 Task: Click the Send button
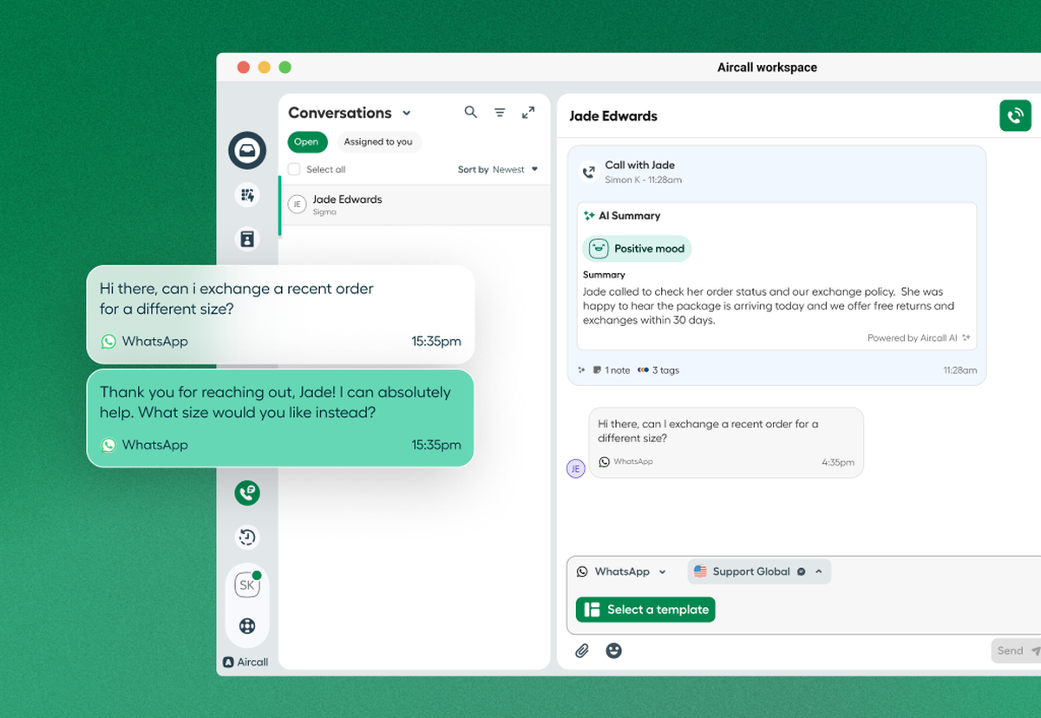(x=1017, y=650)
